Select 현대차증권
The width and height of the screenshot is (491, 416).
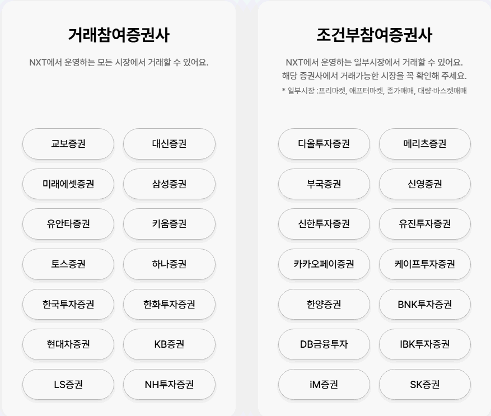point(68,344)
